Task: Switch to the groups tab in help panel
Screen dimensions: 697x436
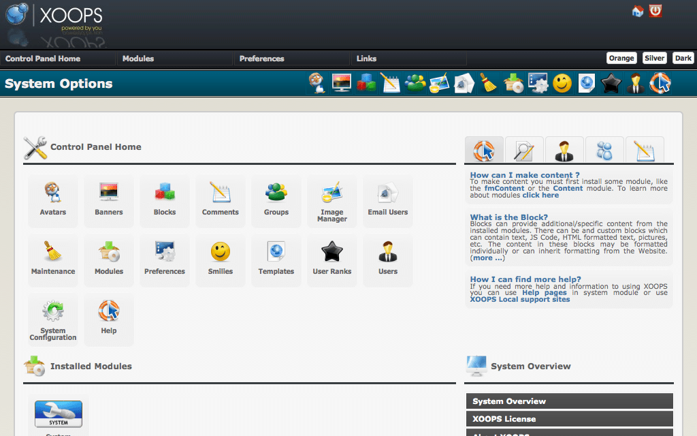Action: coord(604,149)
